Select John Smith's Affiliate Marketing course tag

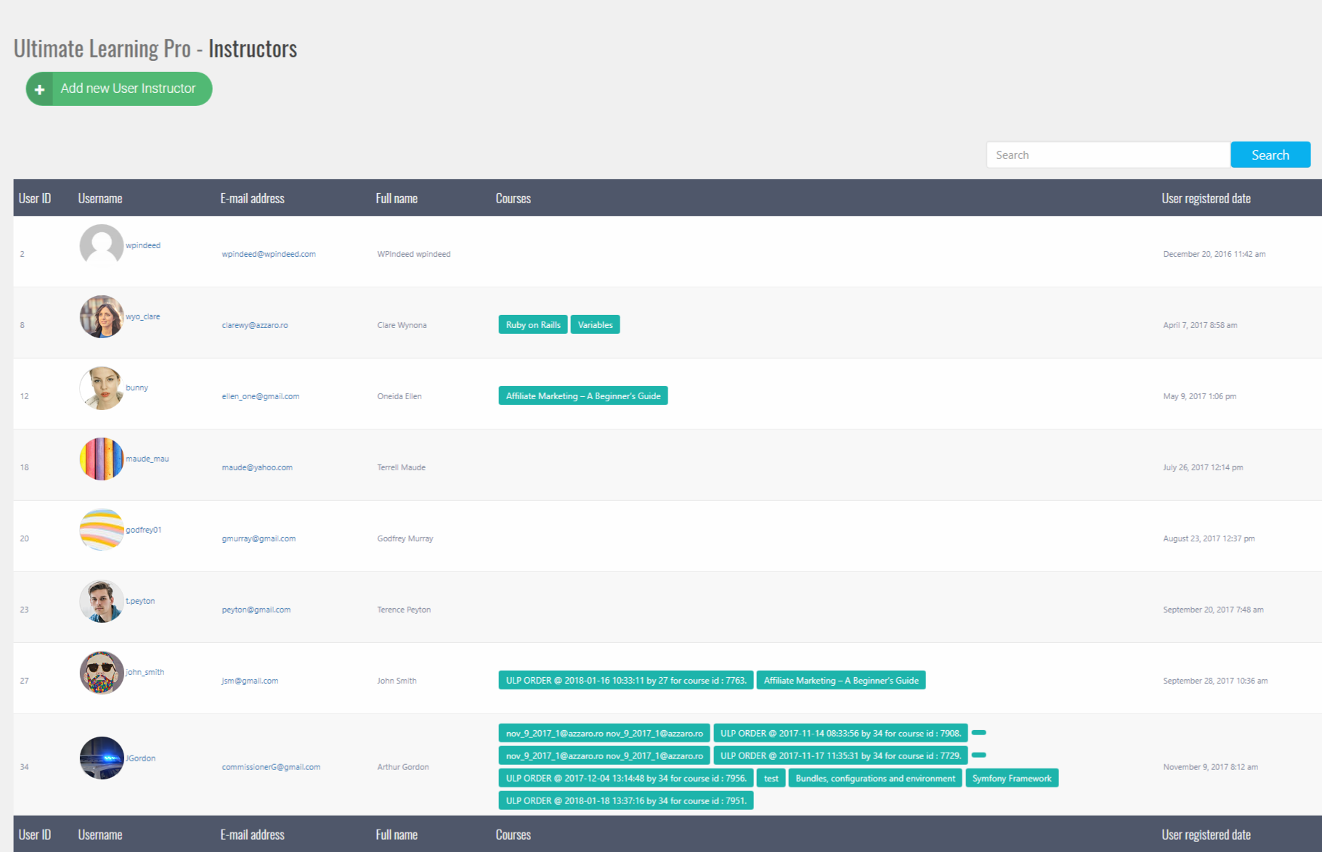tap(841, 681)
